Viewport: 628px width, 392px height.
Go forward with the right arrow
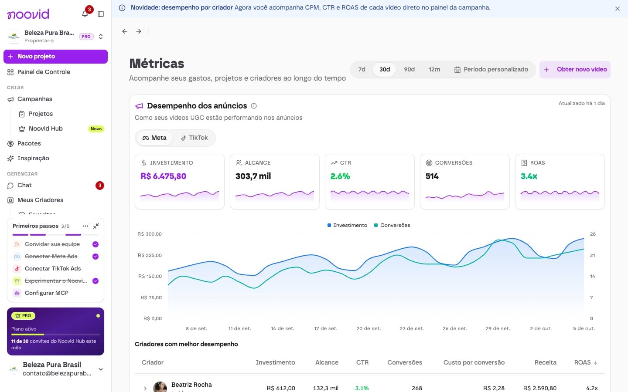139,31
